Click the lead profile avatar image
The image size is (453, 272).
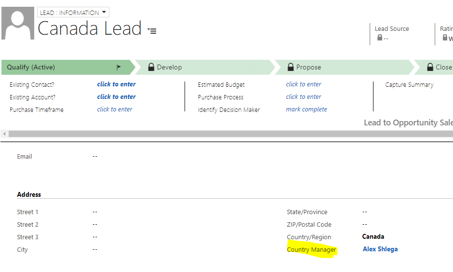click(18, 23)
